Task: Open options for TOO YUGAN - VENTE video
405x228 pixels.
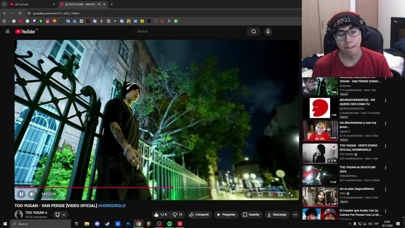Action: 385,146
